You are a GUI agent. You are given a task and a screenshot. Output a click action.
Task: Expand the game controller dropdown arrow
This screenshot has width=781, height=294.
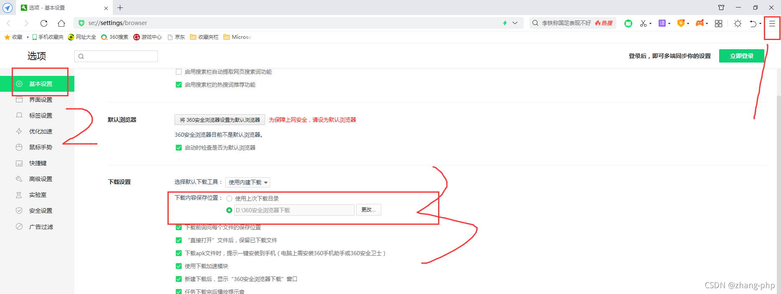tap(707, 24)
